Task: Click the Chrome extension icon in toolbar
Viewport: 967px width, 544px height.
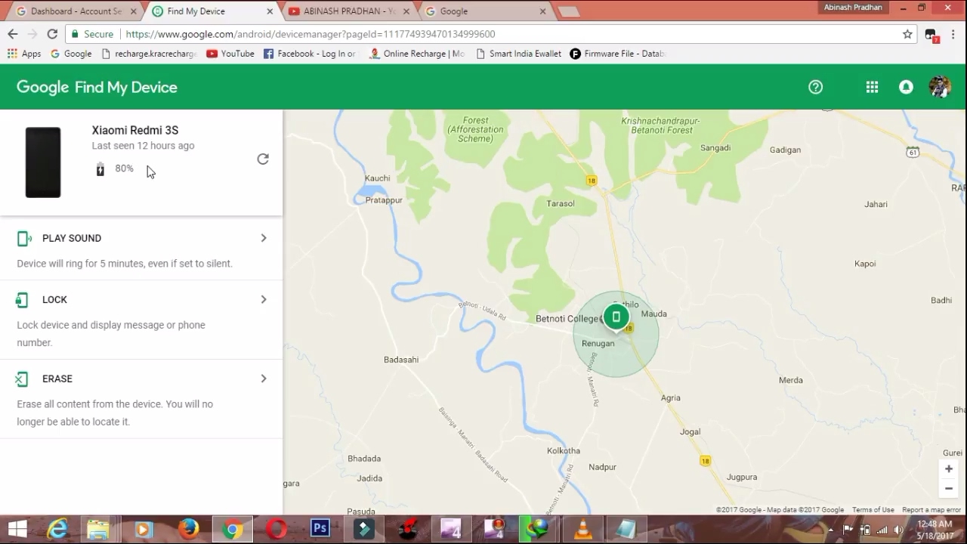Action: 931,35
